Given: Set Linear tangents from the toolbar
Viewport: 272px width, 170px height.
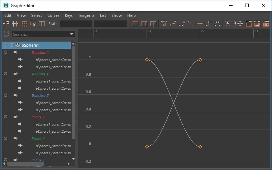Looking at the screenshot, I should pos(190,23).
